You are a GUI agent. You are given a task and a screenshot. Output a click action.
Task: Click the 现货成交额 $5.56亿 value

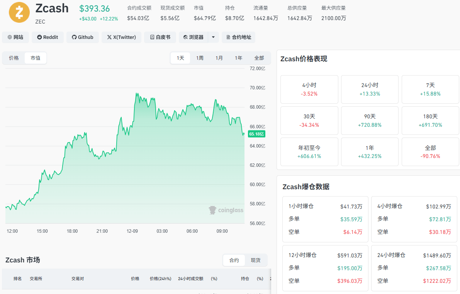click(170, 18)
